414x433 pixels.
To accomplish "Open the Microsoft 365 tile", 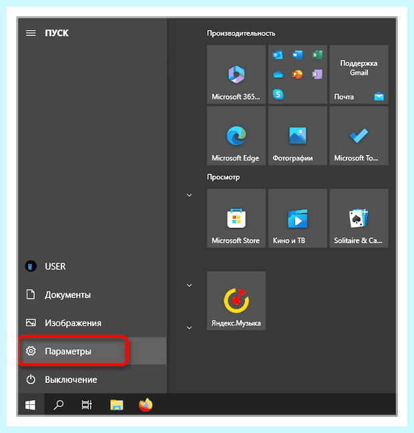I will (x=236, y=75).
